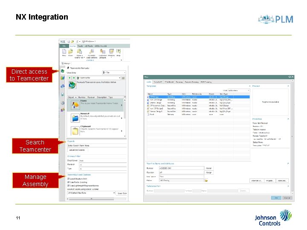Click the OK button in New dialog
Viewport: 307px width, 230px height.
[276, 198]
